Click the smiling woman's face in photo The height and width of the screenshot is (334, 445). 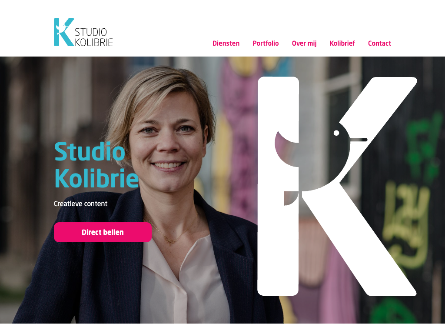[x=167, y=142]
